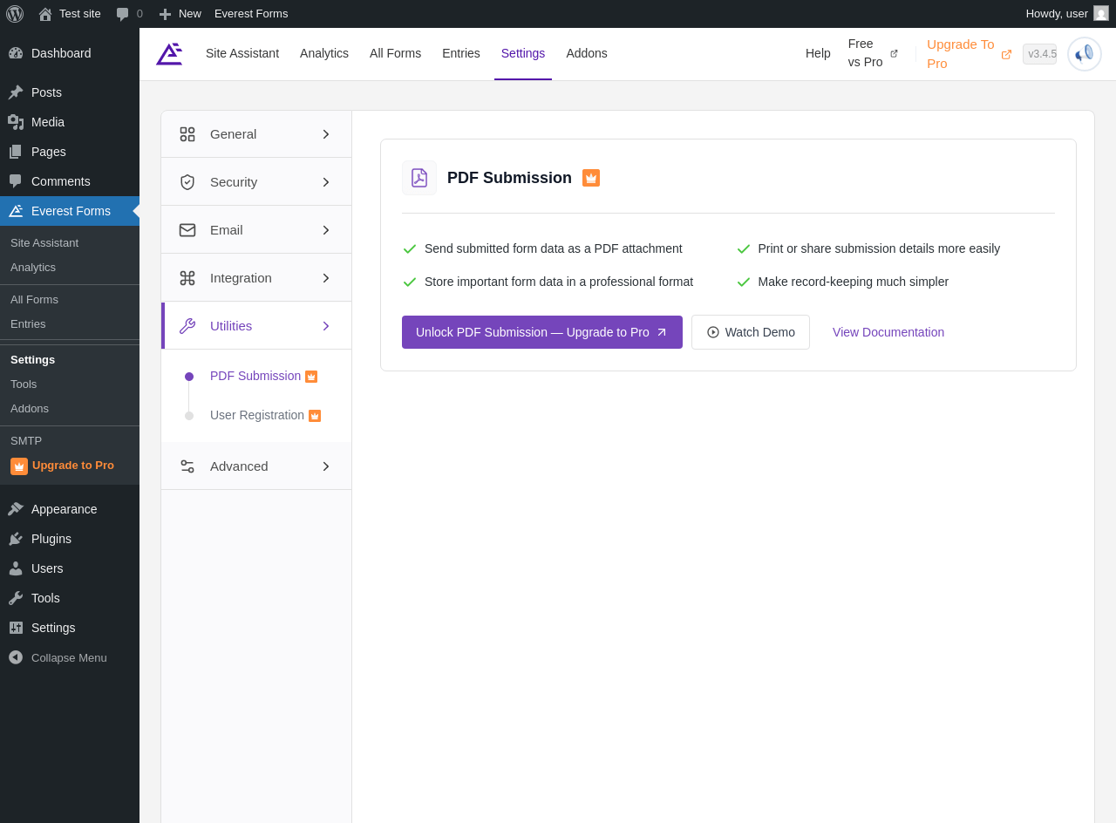The image size is (1116, 823).
Task: Open Plugins in the WordPress sidebar
Action: point(51,539)
